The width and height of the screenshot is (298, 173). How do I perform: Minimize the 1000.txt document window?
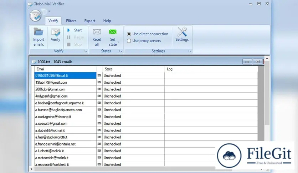247,62
